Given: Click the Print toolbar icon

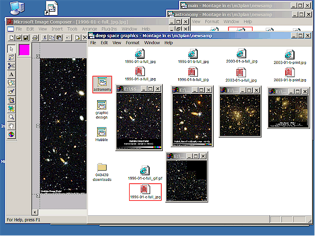Looking at the screenshot, I should click(x=35, y=38).
